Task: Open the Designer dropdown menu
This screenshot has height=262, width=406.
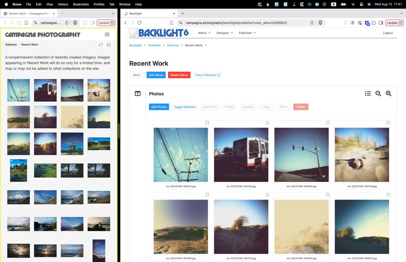Action: click(x=224, y=33)
